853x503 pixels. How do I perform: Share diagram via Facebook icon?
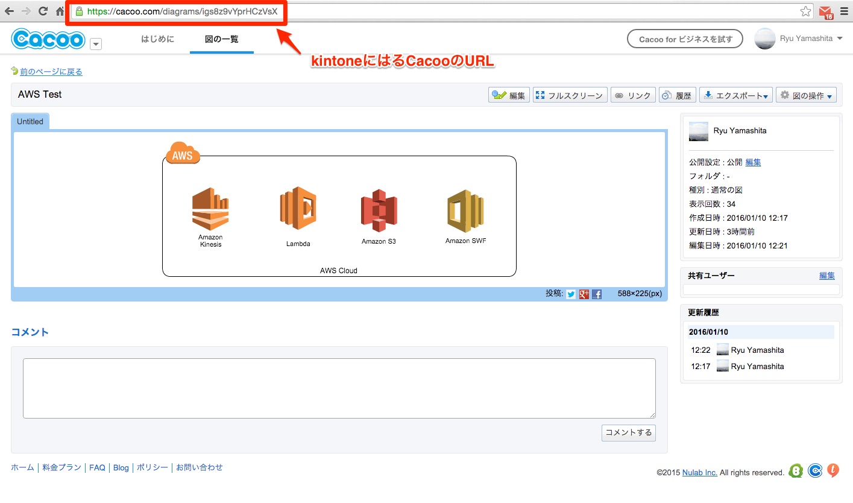coord(597,294)
